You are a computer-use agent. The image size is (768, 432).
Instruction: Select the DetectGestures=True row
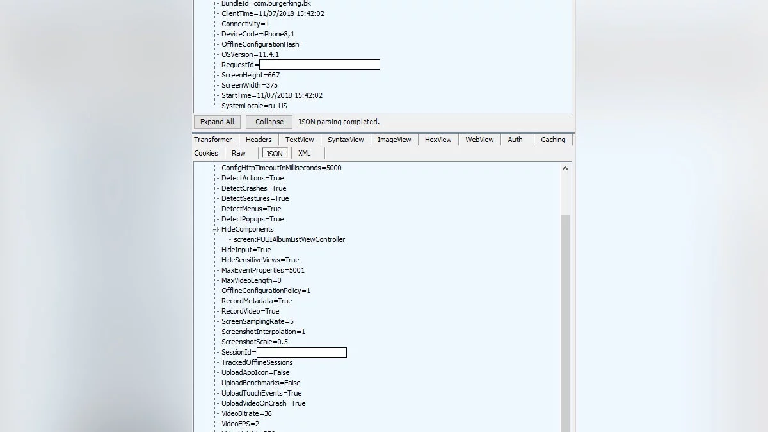255,198
